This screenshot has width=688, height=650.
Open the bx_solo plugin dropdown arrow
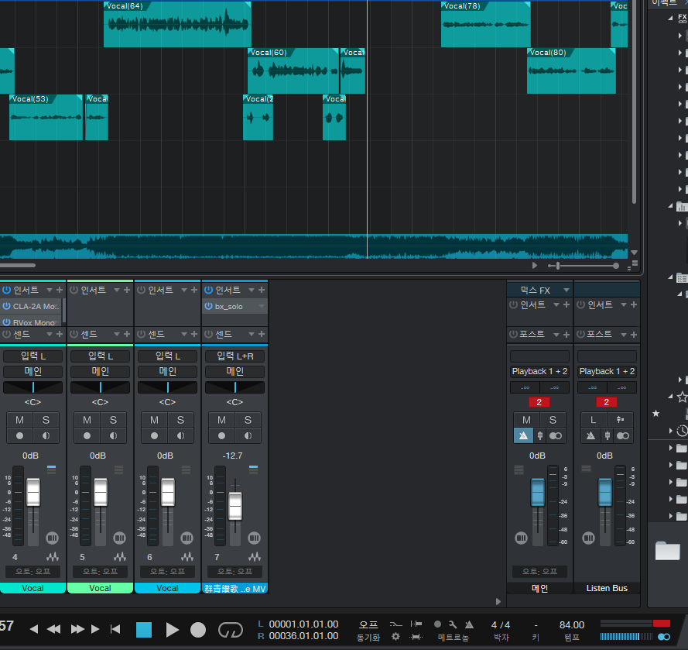point(262,306)
